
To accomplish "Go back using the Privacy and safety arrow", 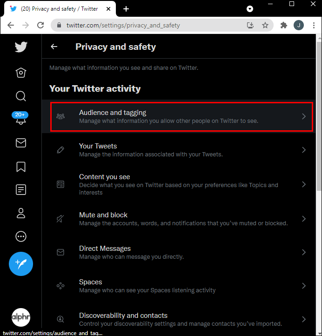I will coord(54,47).
